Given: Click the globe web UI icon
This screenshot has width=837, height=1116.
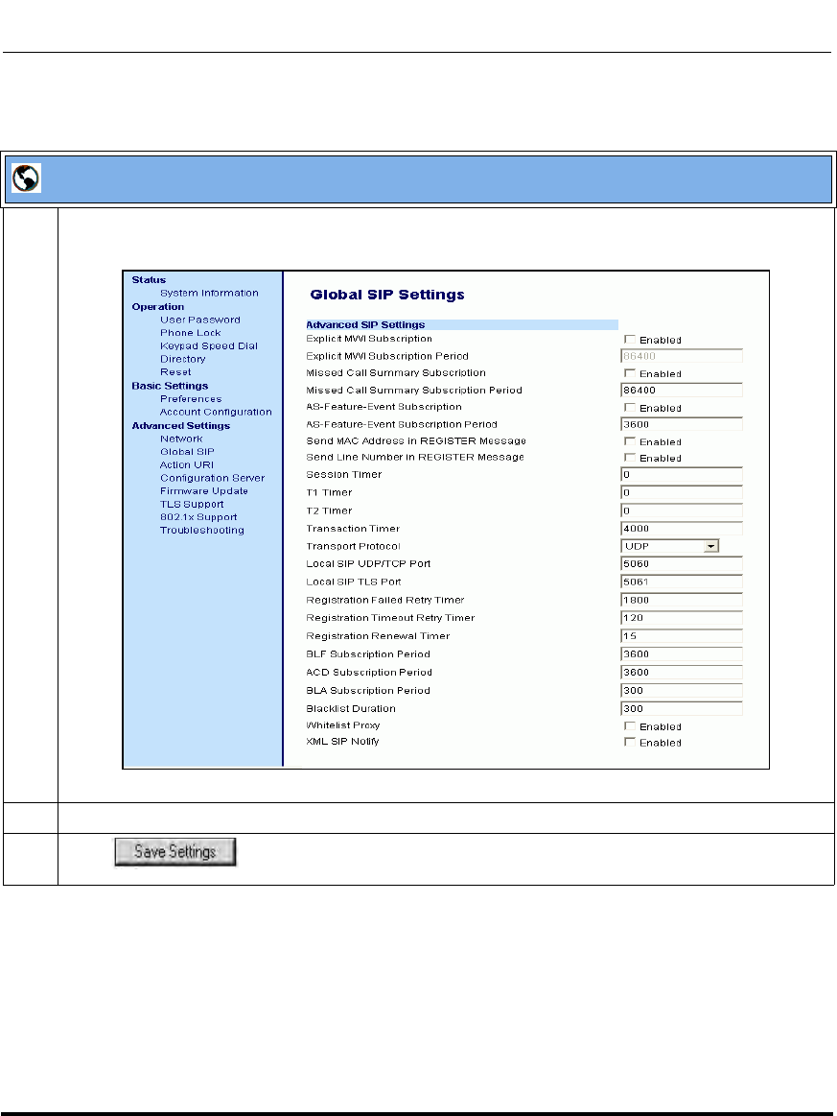Looking at the screenshot, I should tap(26, 178).
